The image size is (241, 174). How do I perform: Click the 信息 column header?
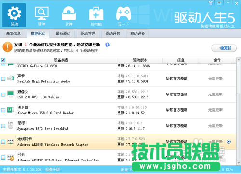pyautogui.click(x=181, y=60)
